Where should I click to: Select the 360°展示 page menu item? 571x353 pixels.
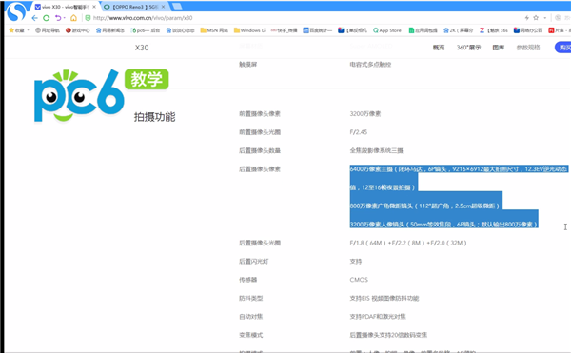(468, 48)
